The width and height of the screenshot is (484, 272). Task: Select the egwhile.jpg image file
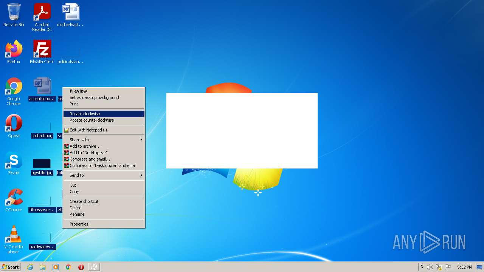coord(42,167)
